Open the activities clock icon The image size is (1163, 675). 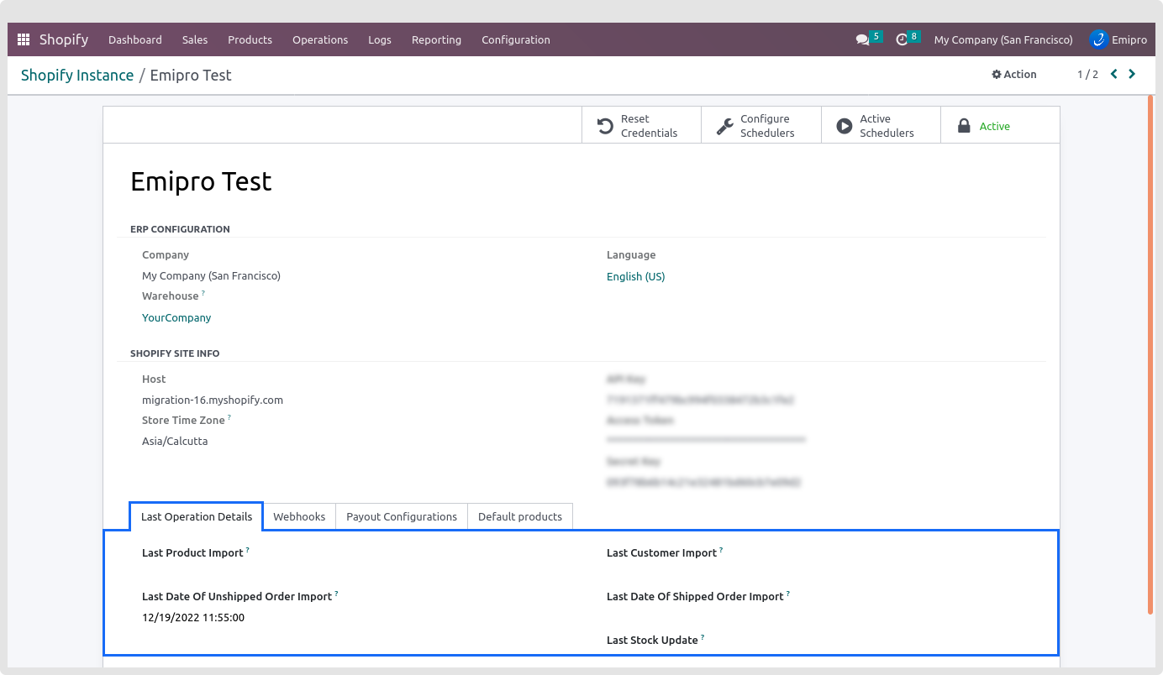(x=902, y=39)
